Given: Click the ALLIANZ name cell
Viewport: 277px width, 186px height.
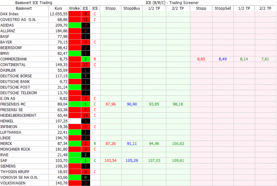Looking at the screenshot, I should coord(8,31).
